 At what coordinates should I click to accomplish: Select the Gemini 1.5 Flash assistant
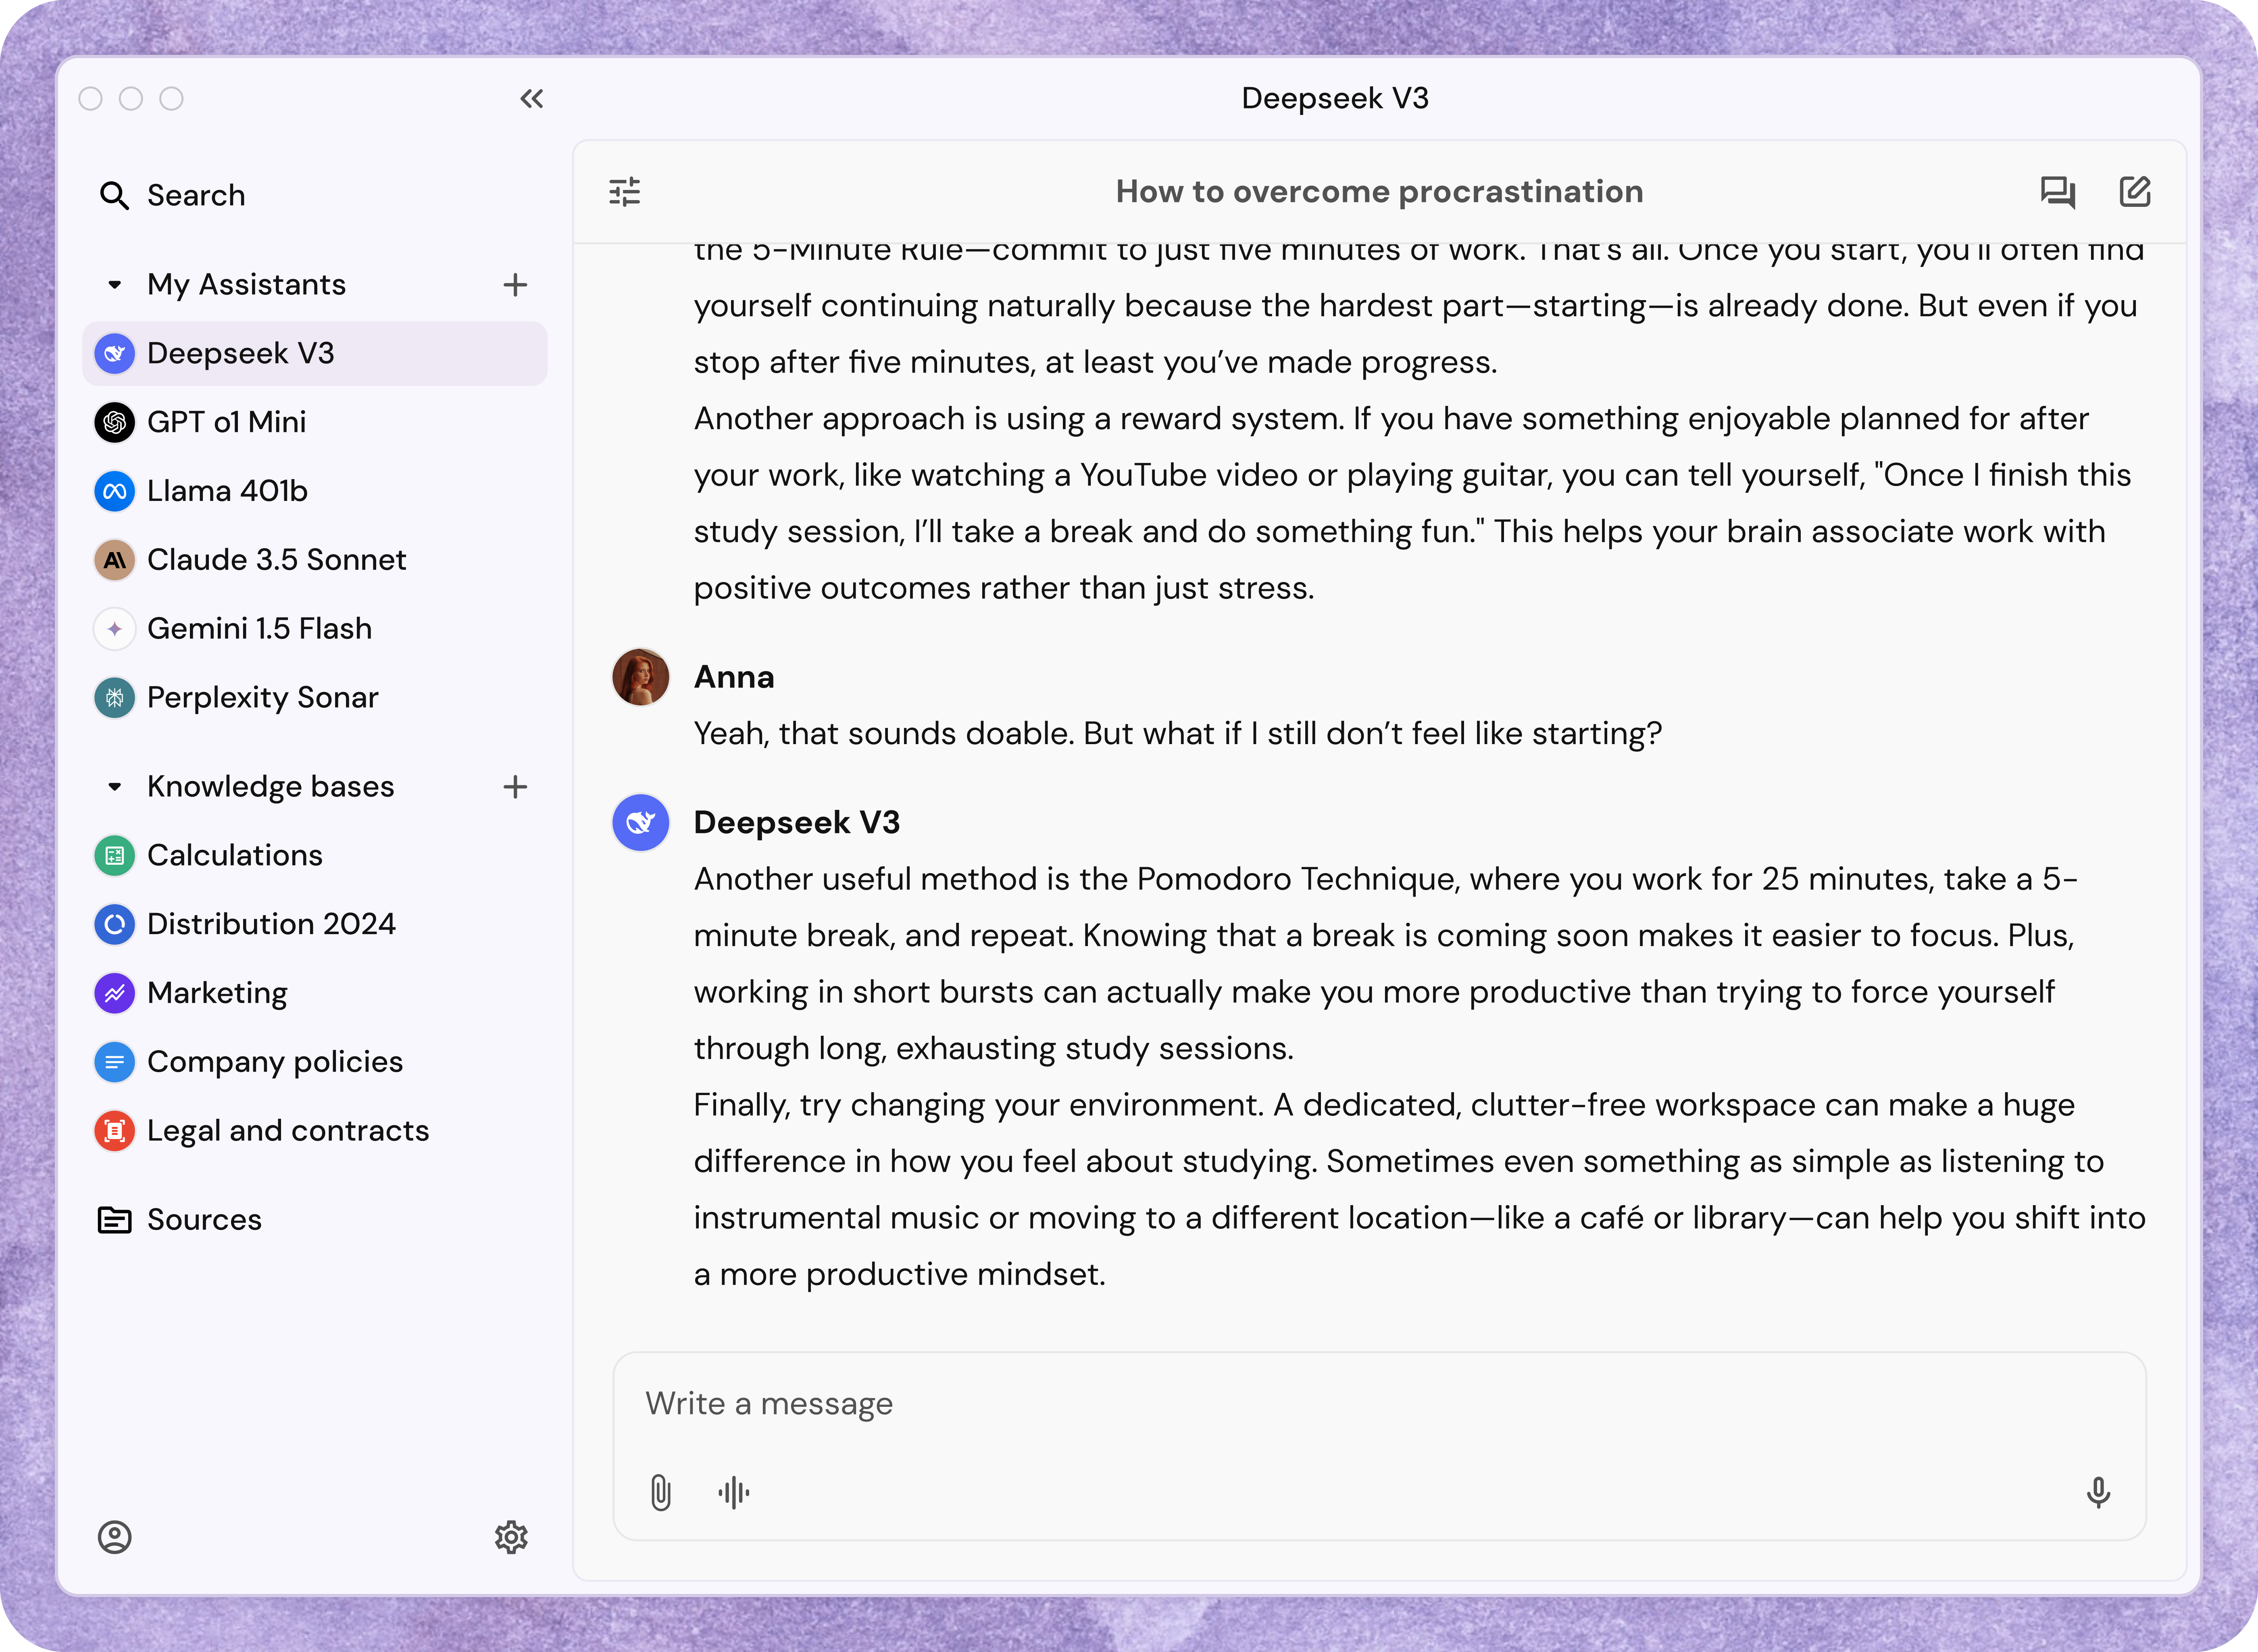(315, 629)
